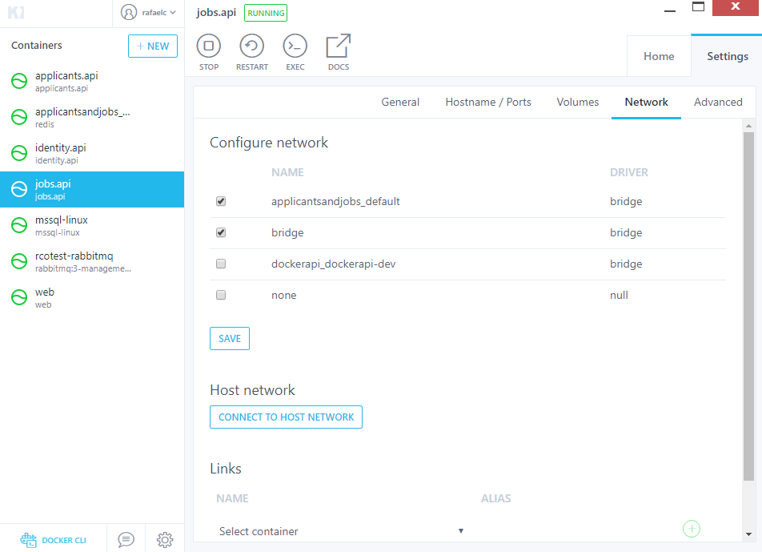Open Docker CLI whale icon
Viewport: 762px width, 552px height.
click(28, 540)
